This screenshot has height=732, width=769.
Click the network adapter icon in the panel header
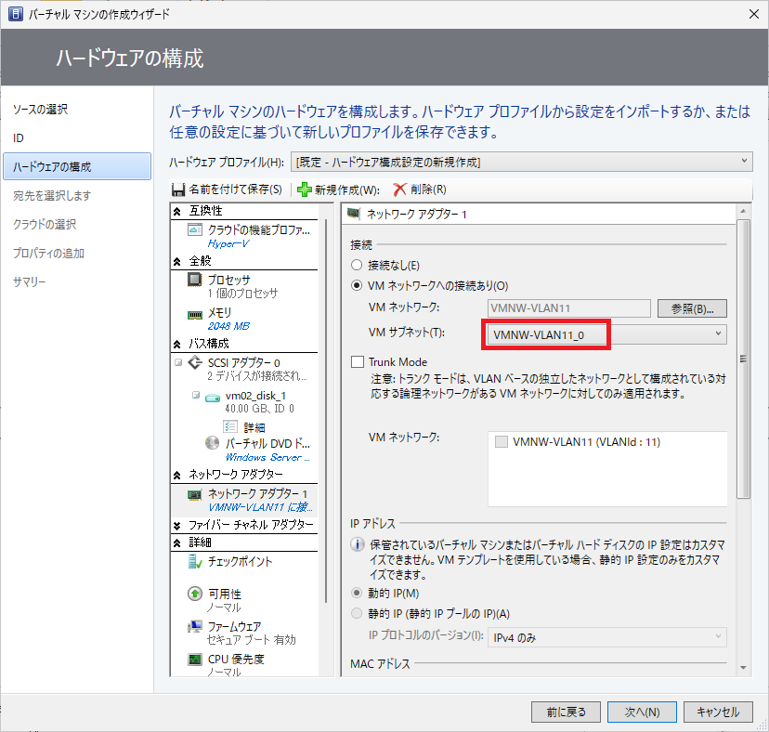[354, 214]
